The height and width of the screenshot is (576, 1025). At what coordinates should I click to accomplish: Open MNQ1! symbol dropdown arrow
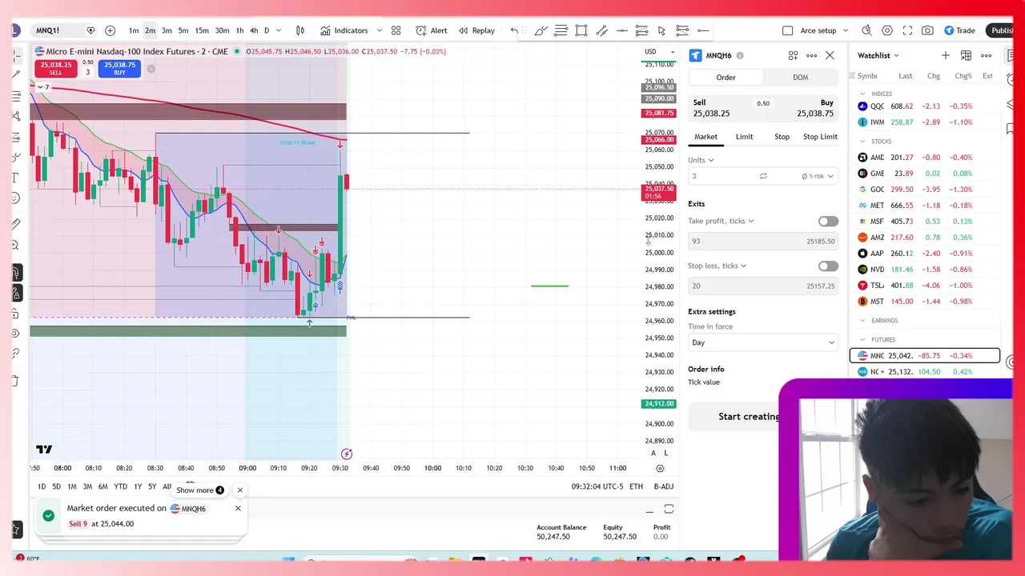[90, 30]
